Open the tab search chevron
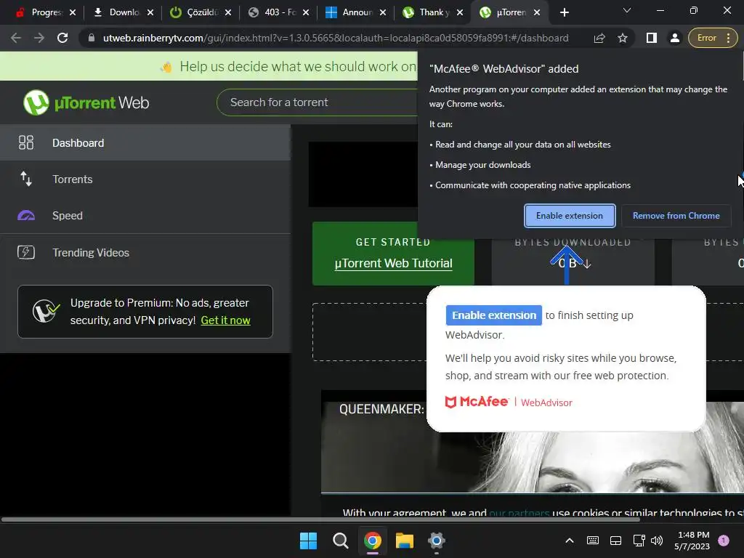Viewport: 744px width, 558px height. (x=627, y=10)
